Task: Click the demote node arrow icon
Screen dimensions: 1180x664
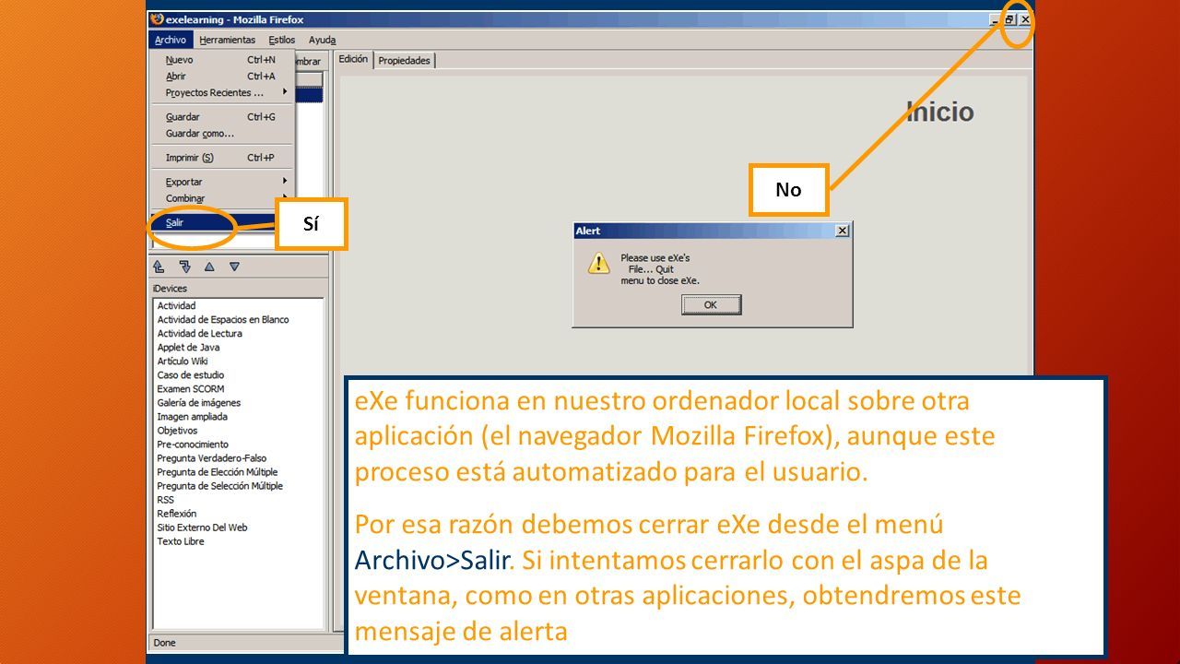Action: [184, 267]
